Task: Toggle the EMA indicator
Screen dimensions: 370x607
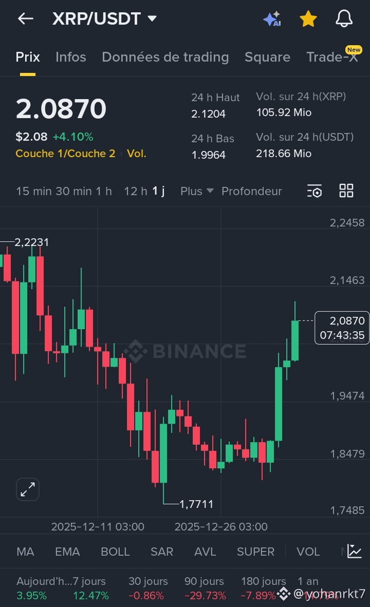Action: pos(67,551)
